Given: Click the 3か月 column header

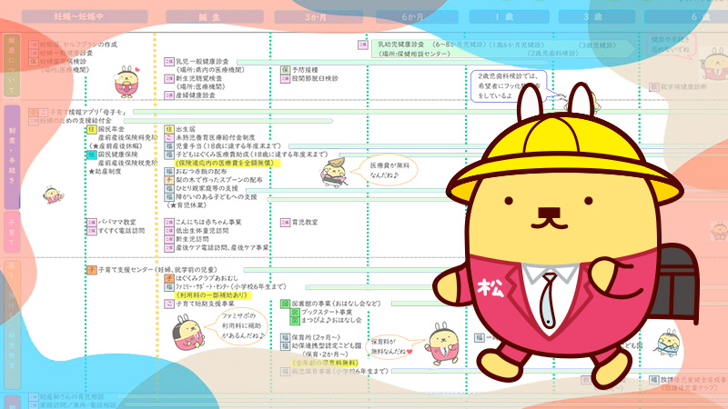Looking at the screenshot, I should tap(318, 16).
